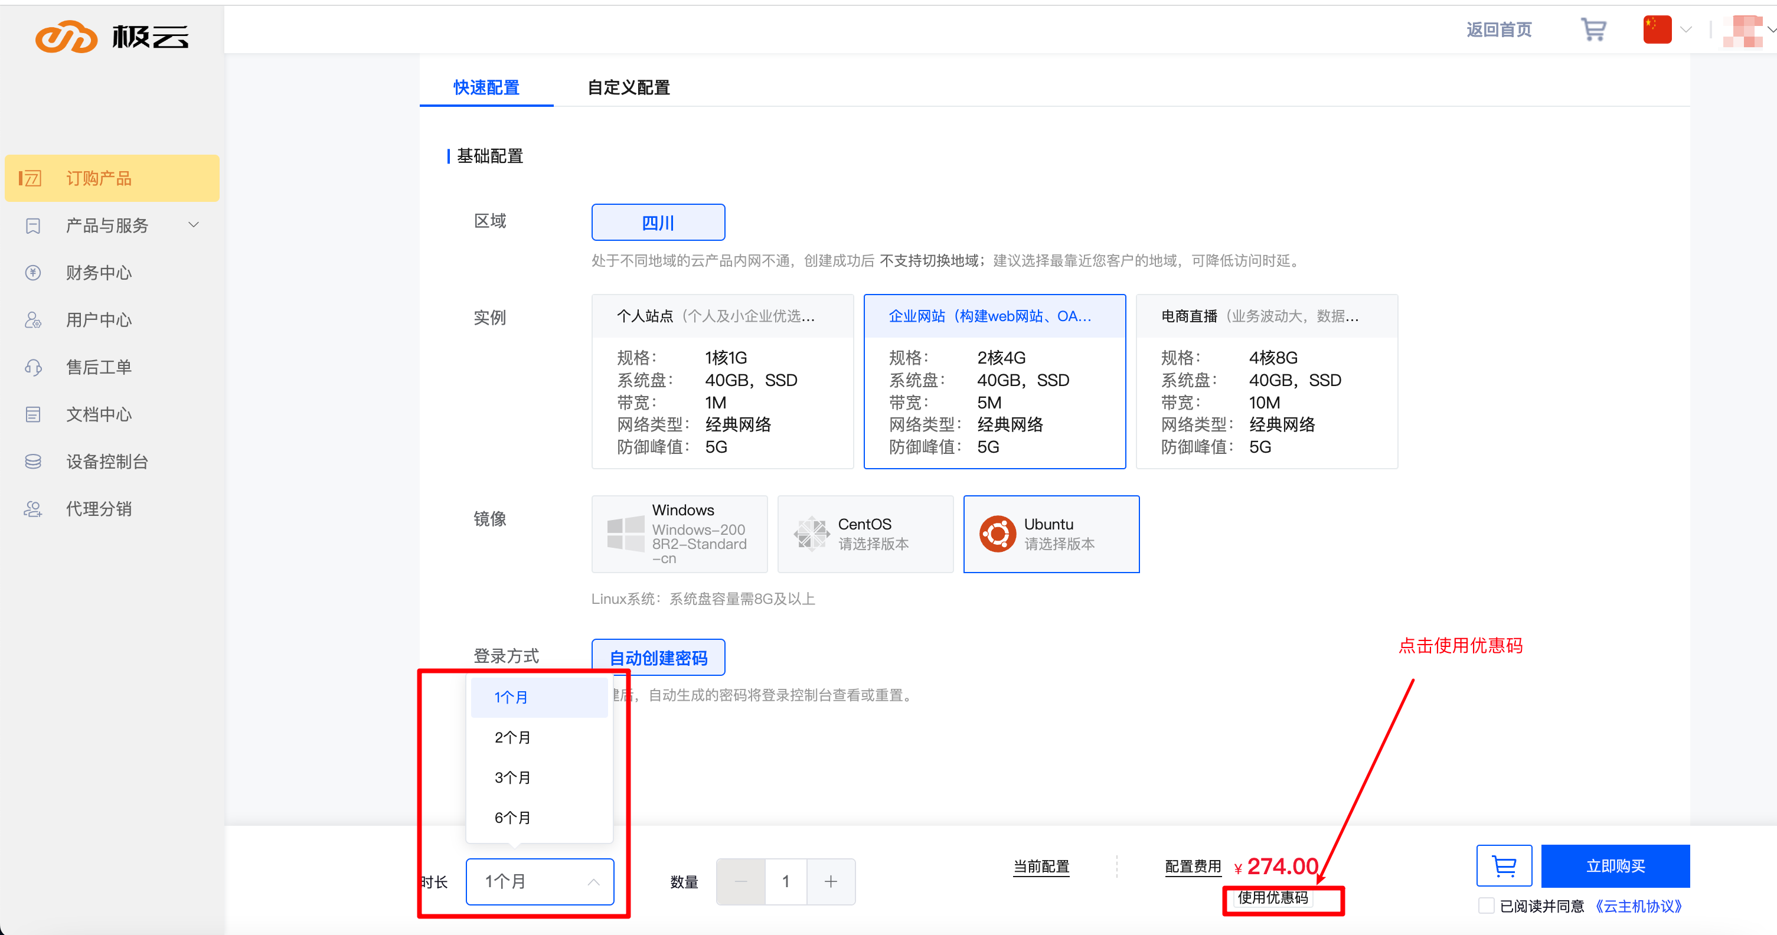Click the 立即购买 button
The image size is (1777, 935).
click(x=1615, y=866)
